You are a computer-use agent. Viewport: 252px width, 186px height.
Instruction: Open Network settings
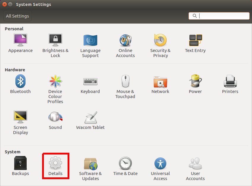[x=160, y=85]
